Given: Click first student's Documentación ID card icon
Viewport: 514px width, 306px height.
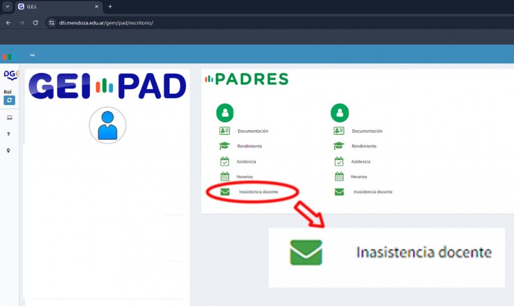Looking at the screenshot, I should (x=224, y=131).
